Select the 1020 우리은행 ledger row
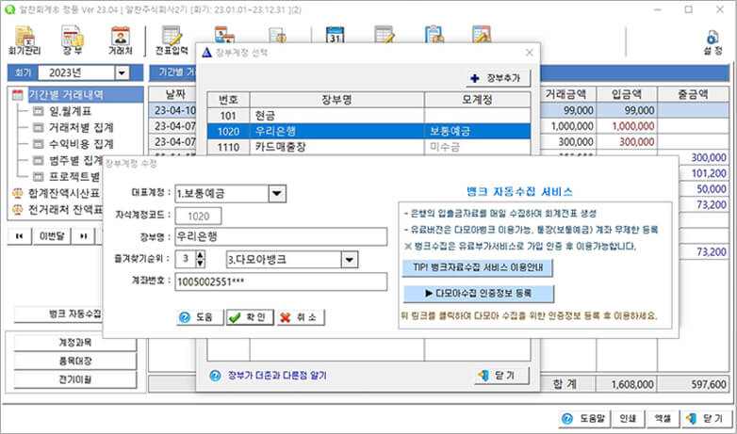 point(368,131)
